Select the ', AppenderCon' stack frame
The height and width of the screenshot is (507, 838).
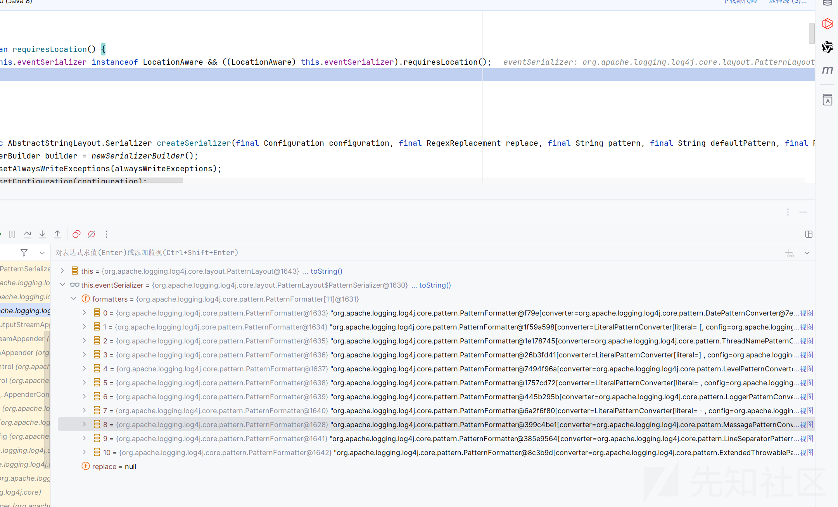25,394
